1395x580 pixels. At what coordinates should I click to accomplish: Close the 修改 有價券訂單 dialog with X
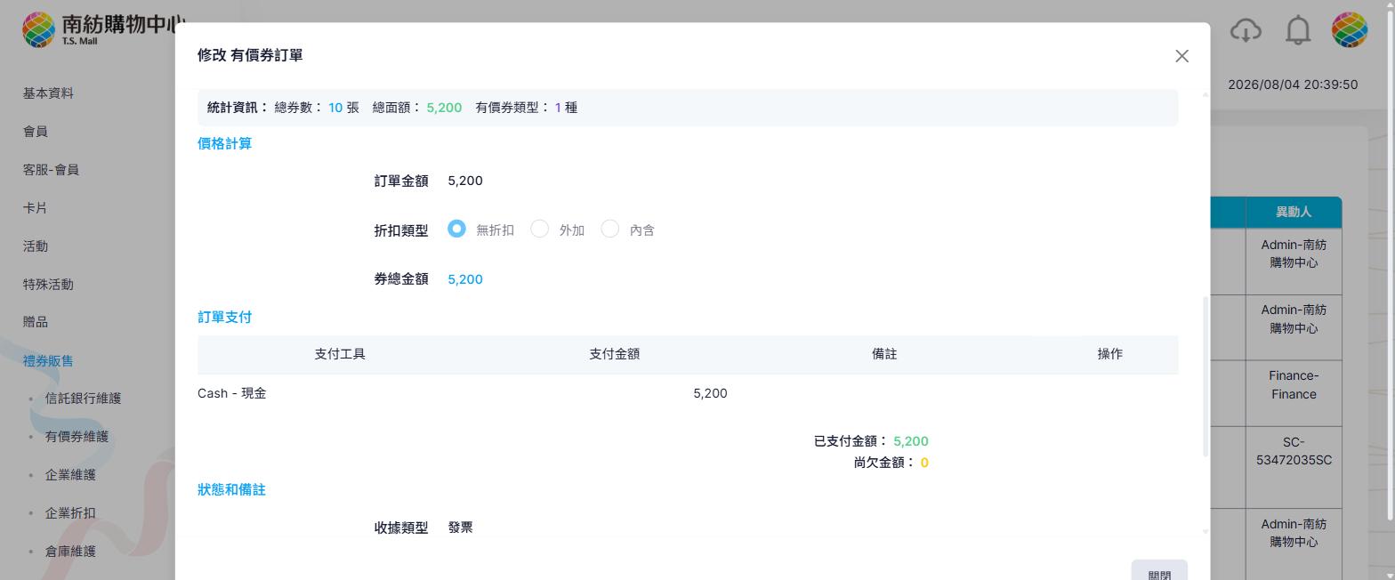(1181, 56)
